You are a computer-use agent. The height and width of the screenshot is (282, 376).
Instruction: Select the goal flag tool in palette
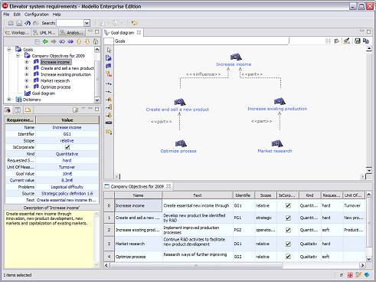(109, 66)
